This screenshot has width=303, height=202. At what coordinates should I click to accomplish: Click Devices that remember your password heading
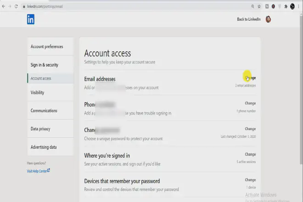(x=122, y=181)
